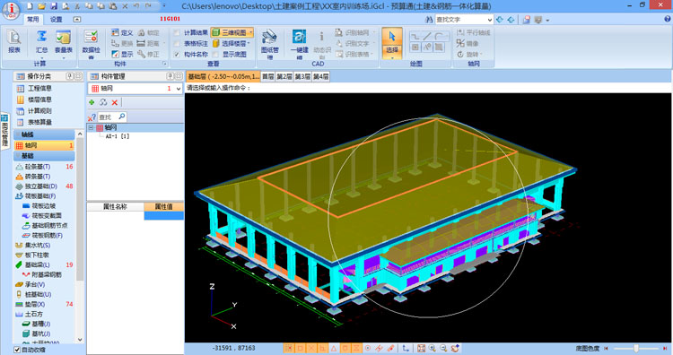Switch to the 首层 floor tab
This screenshot has width=673, height=355.
pos(267,77)
